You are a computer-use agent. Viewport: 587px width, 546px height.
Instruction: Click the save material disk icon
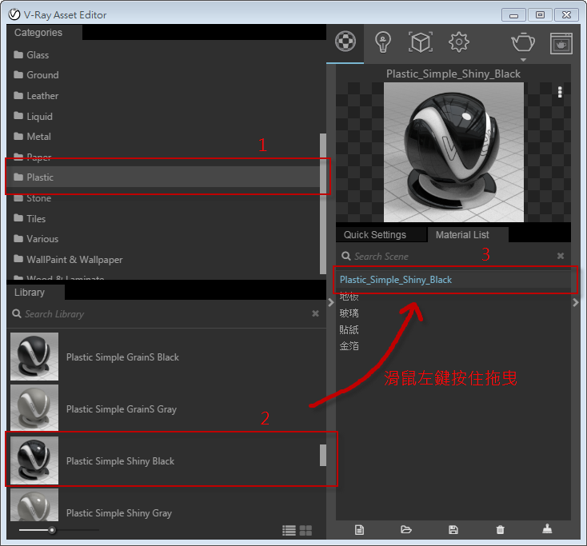(453, 529)
